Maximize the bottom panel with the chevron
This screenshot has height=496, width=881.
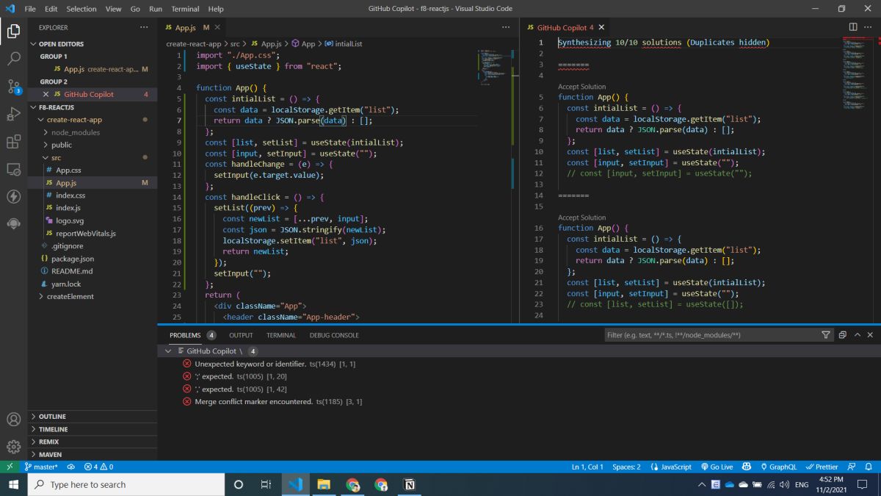click(856, 335)
